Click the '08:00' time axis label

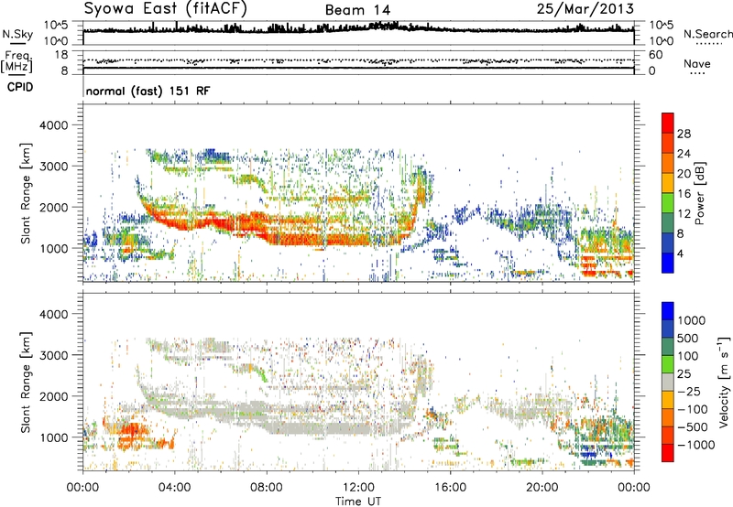tap(267, 488)
